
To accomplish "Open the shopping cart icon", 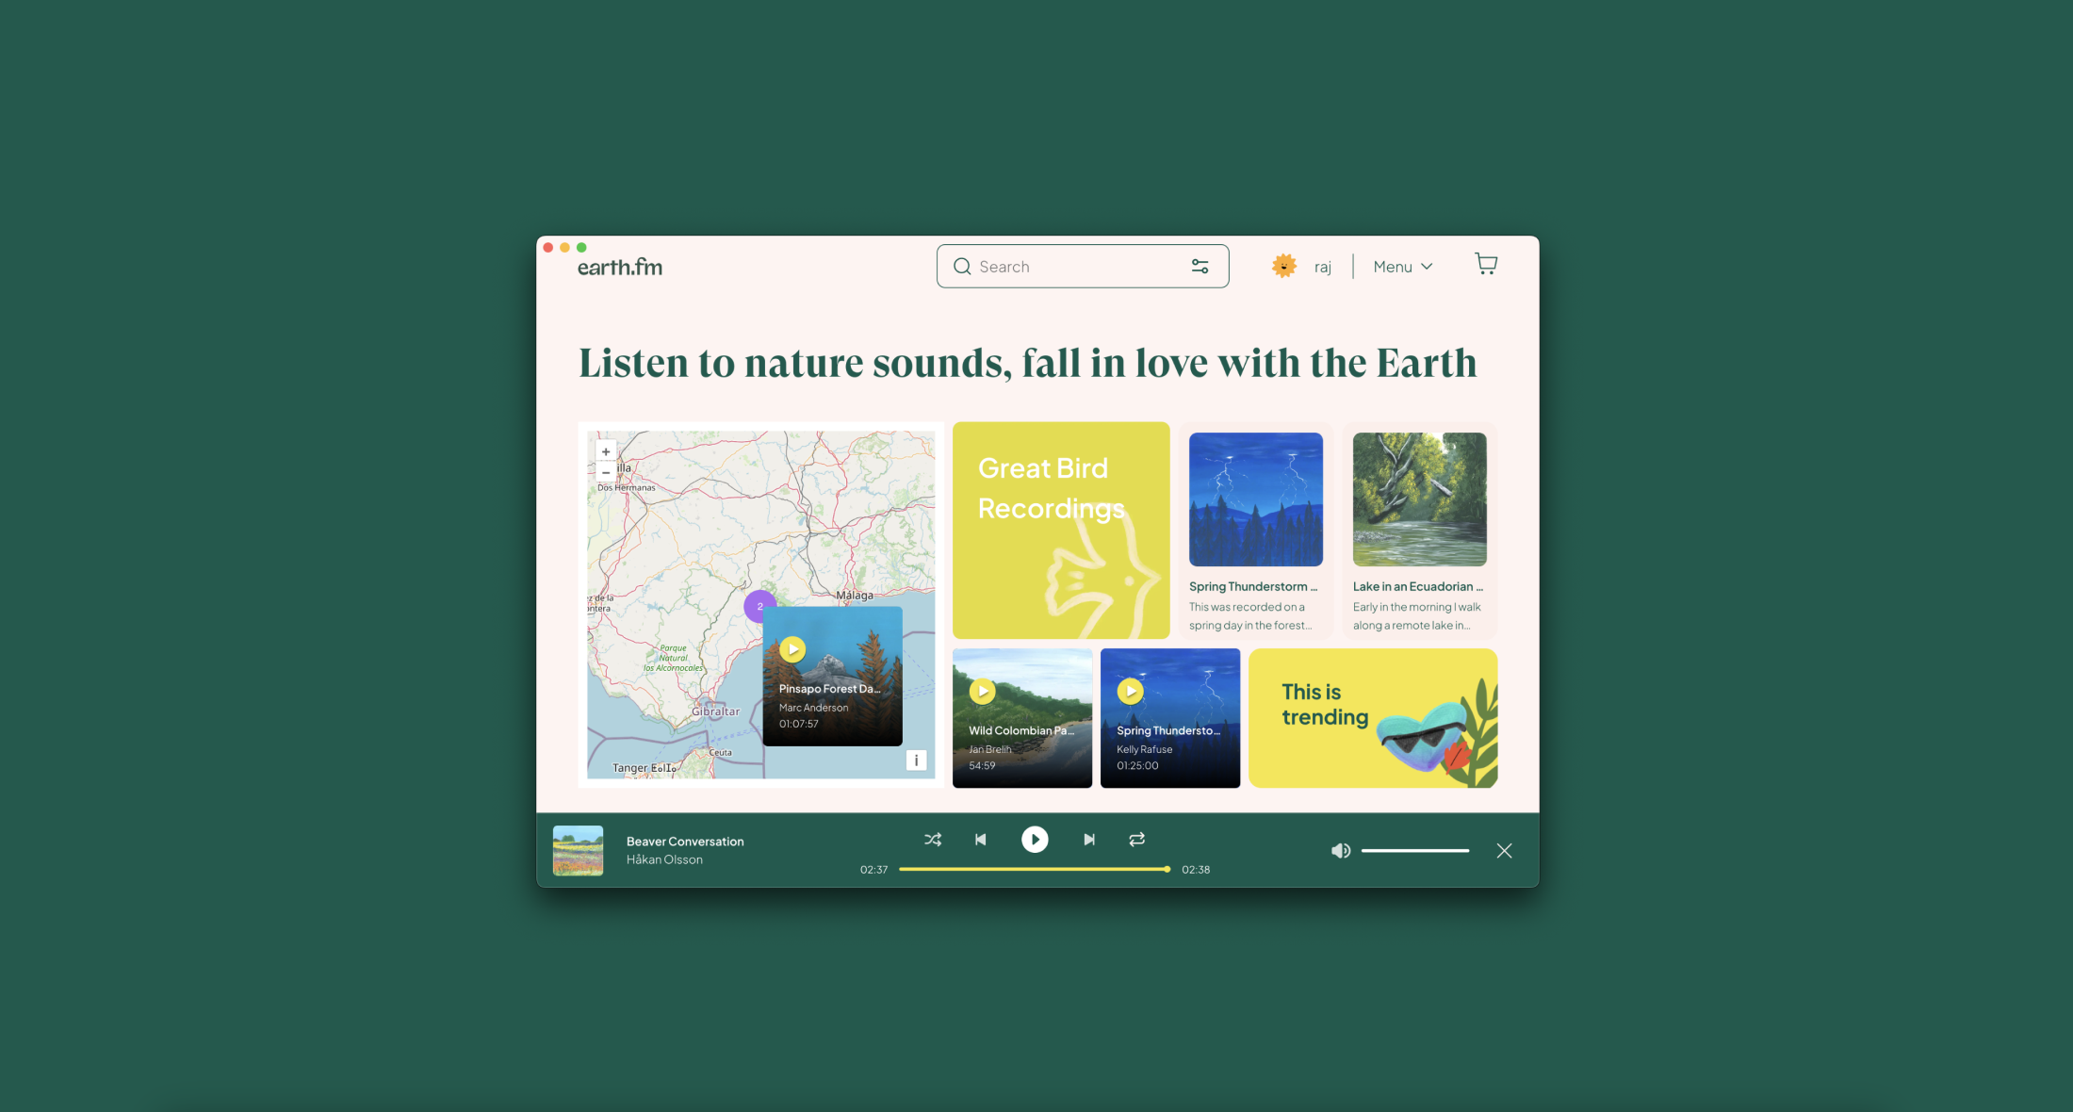I will pyautogui.click(x=1486, y=264).
